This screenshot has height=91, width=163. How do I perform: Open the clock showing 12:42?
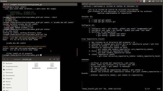157,1
